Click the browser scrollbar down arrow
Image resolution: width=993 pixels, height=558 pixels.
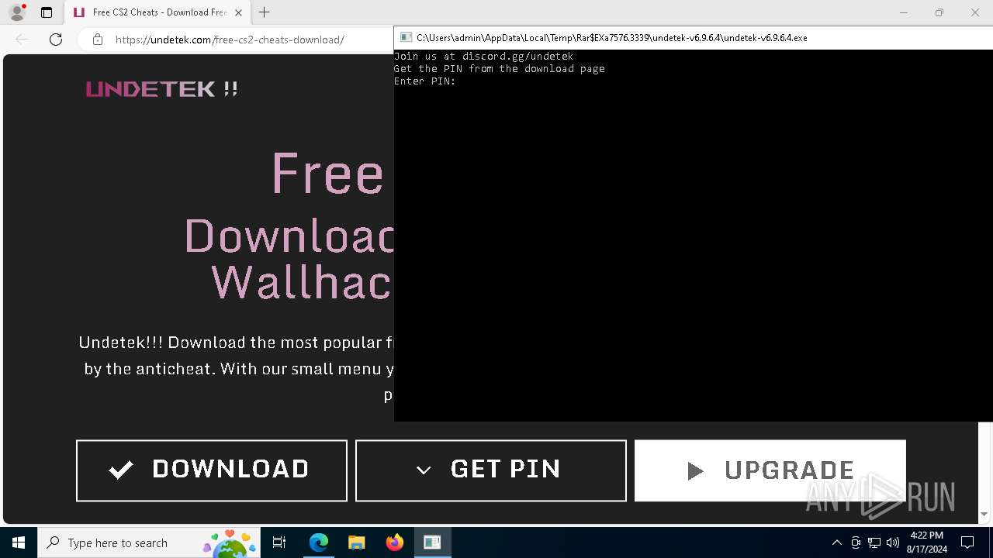(984, 514)
